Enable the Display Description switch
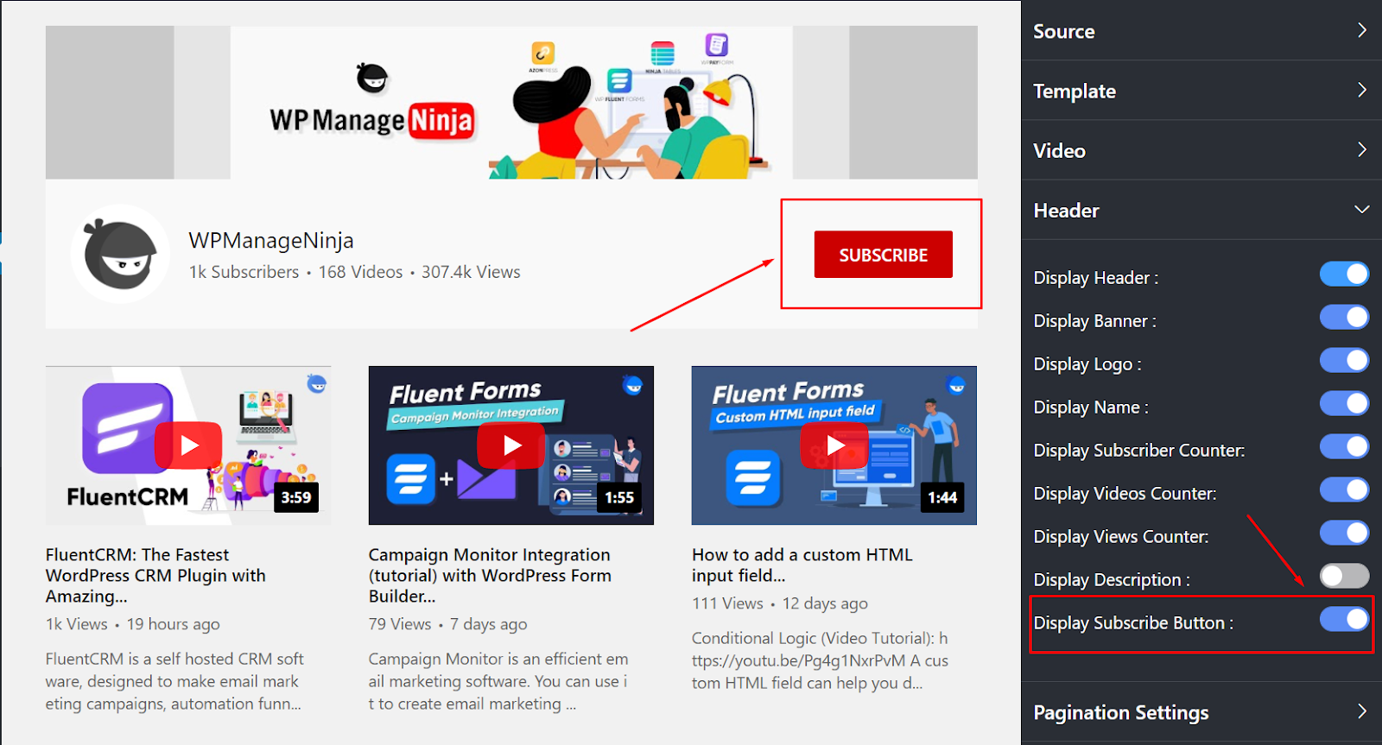The height and width of the screenshot is (745, 1382). [x=1344, y=576]
